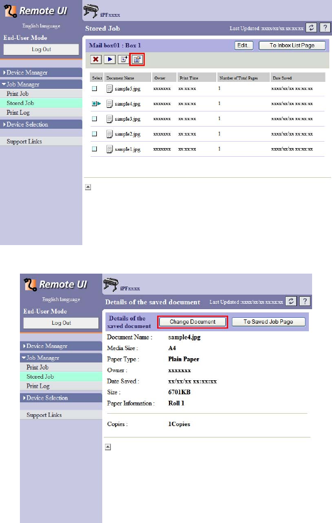This screenshot has height=523, width=332.
Task: Click the red X delete icon
Action: (96, 59)
